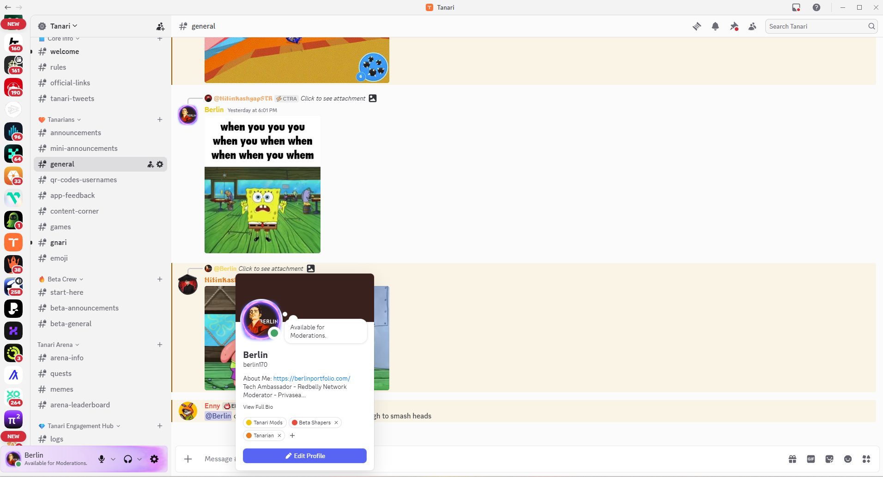
Task: Open the emoji picker in message bar
Action: 848,459
